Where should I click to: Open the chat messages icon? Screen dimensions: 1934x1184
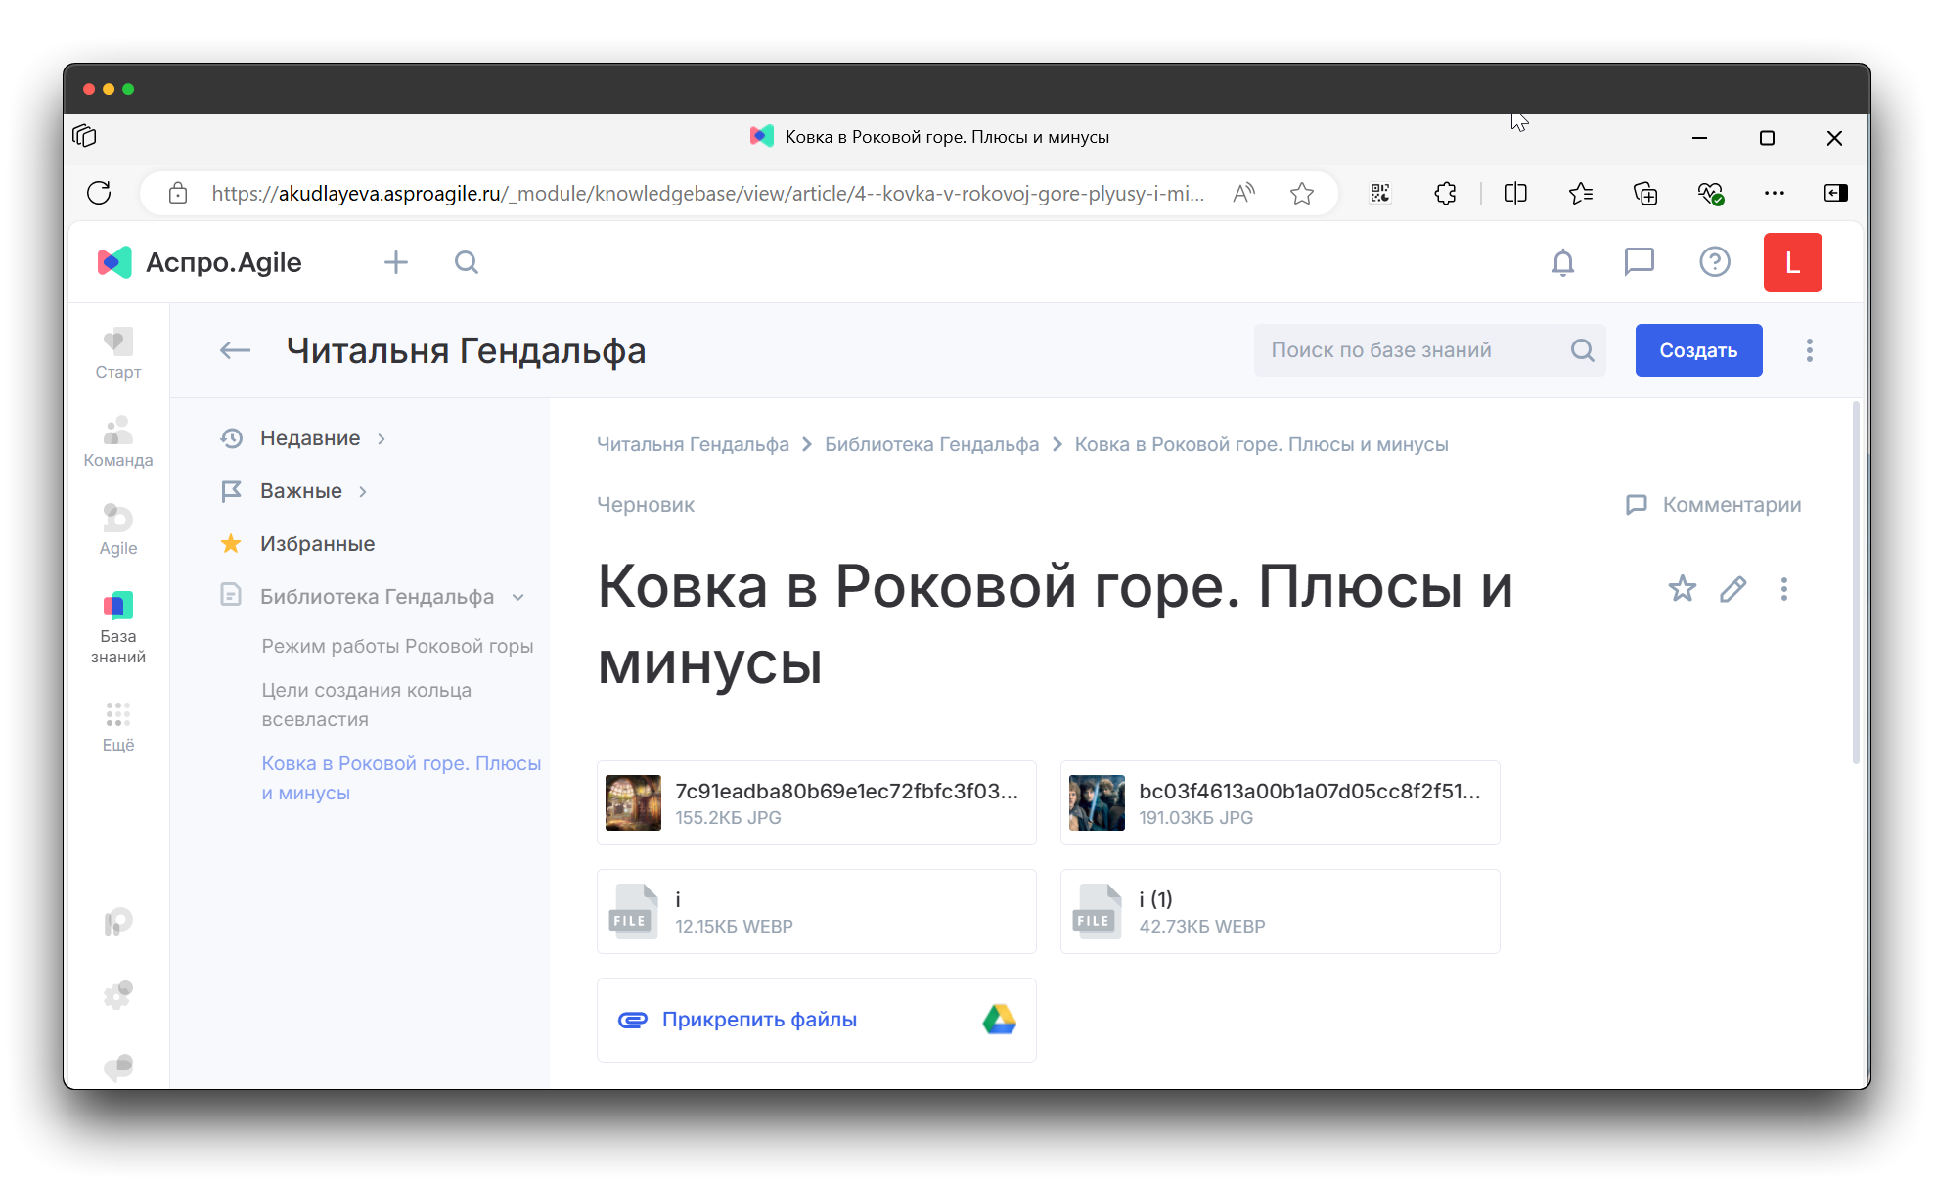pyautogui.click(x=1639, y=262)
